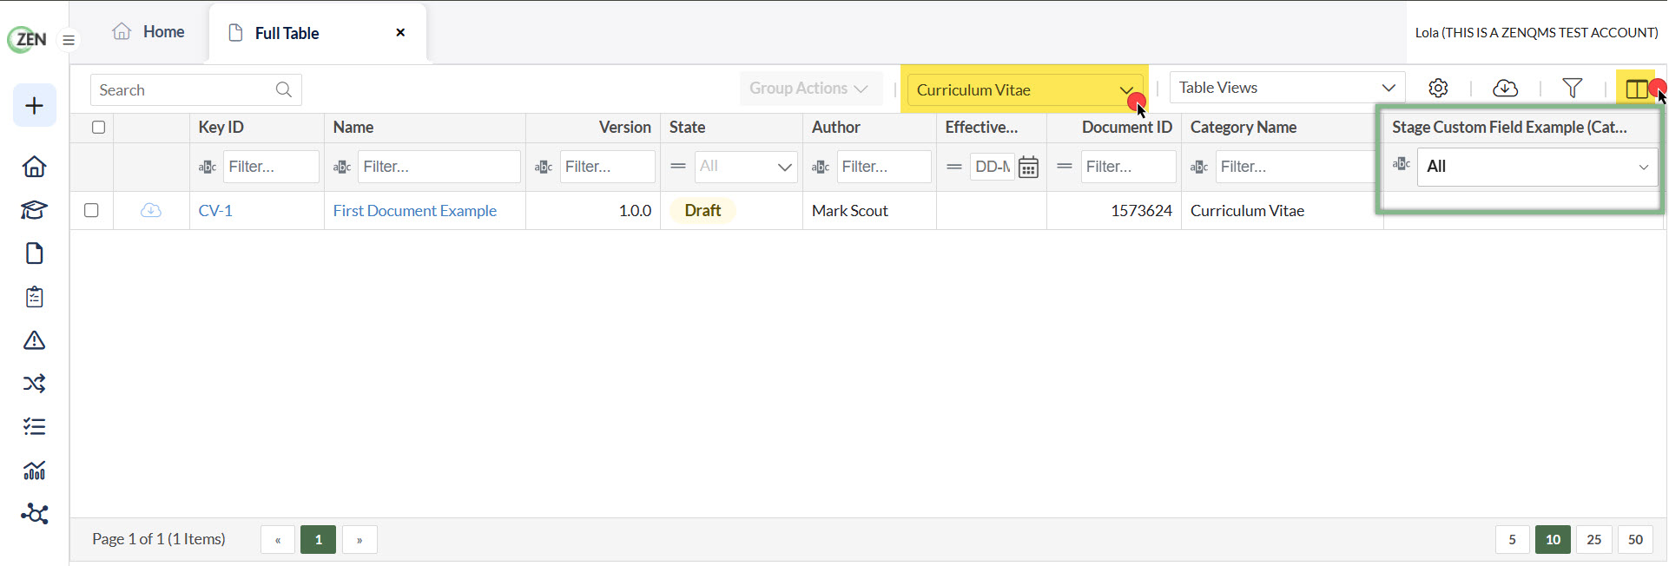Viewport: 1669px width, 566px height.
Task: Open First Document Example link
Action: pyautogui.click(x=415, y=211)
